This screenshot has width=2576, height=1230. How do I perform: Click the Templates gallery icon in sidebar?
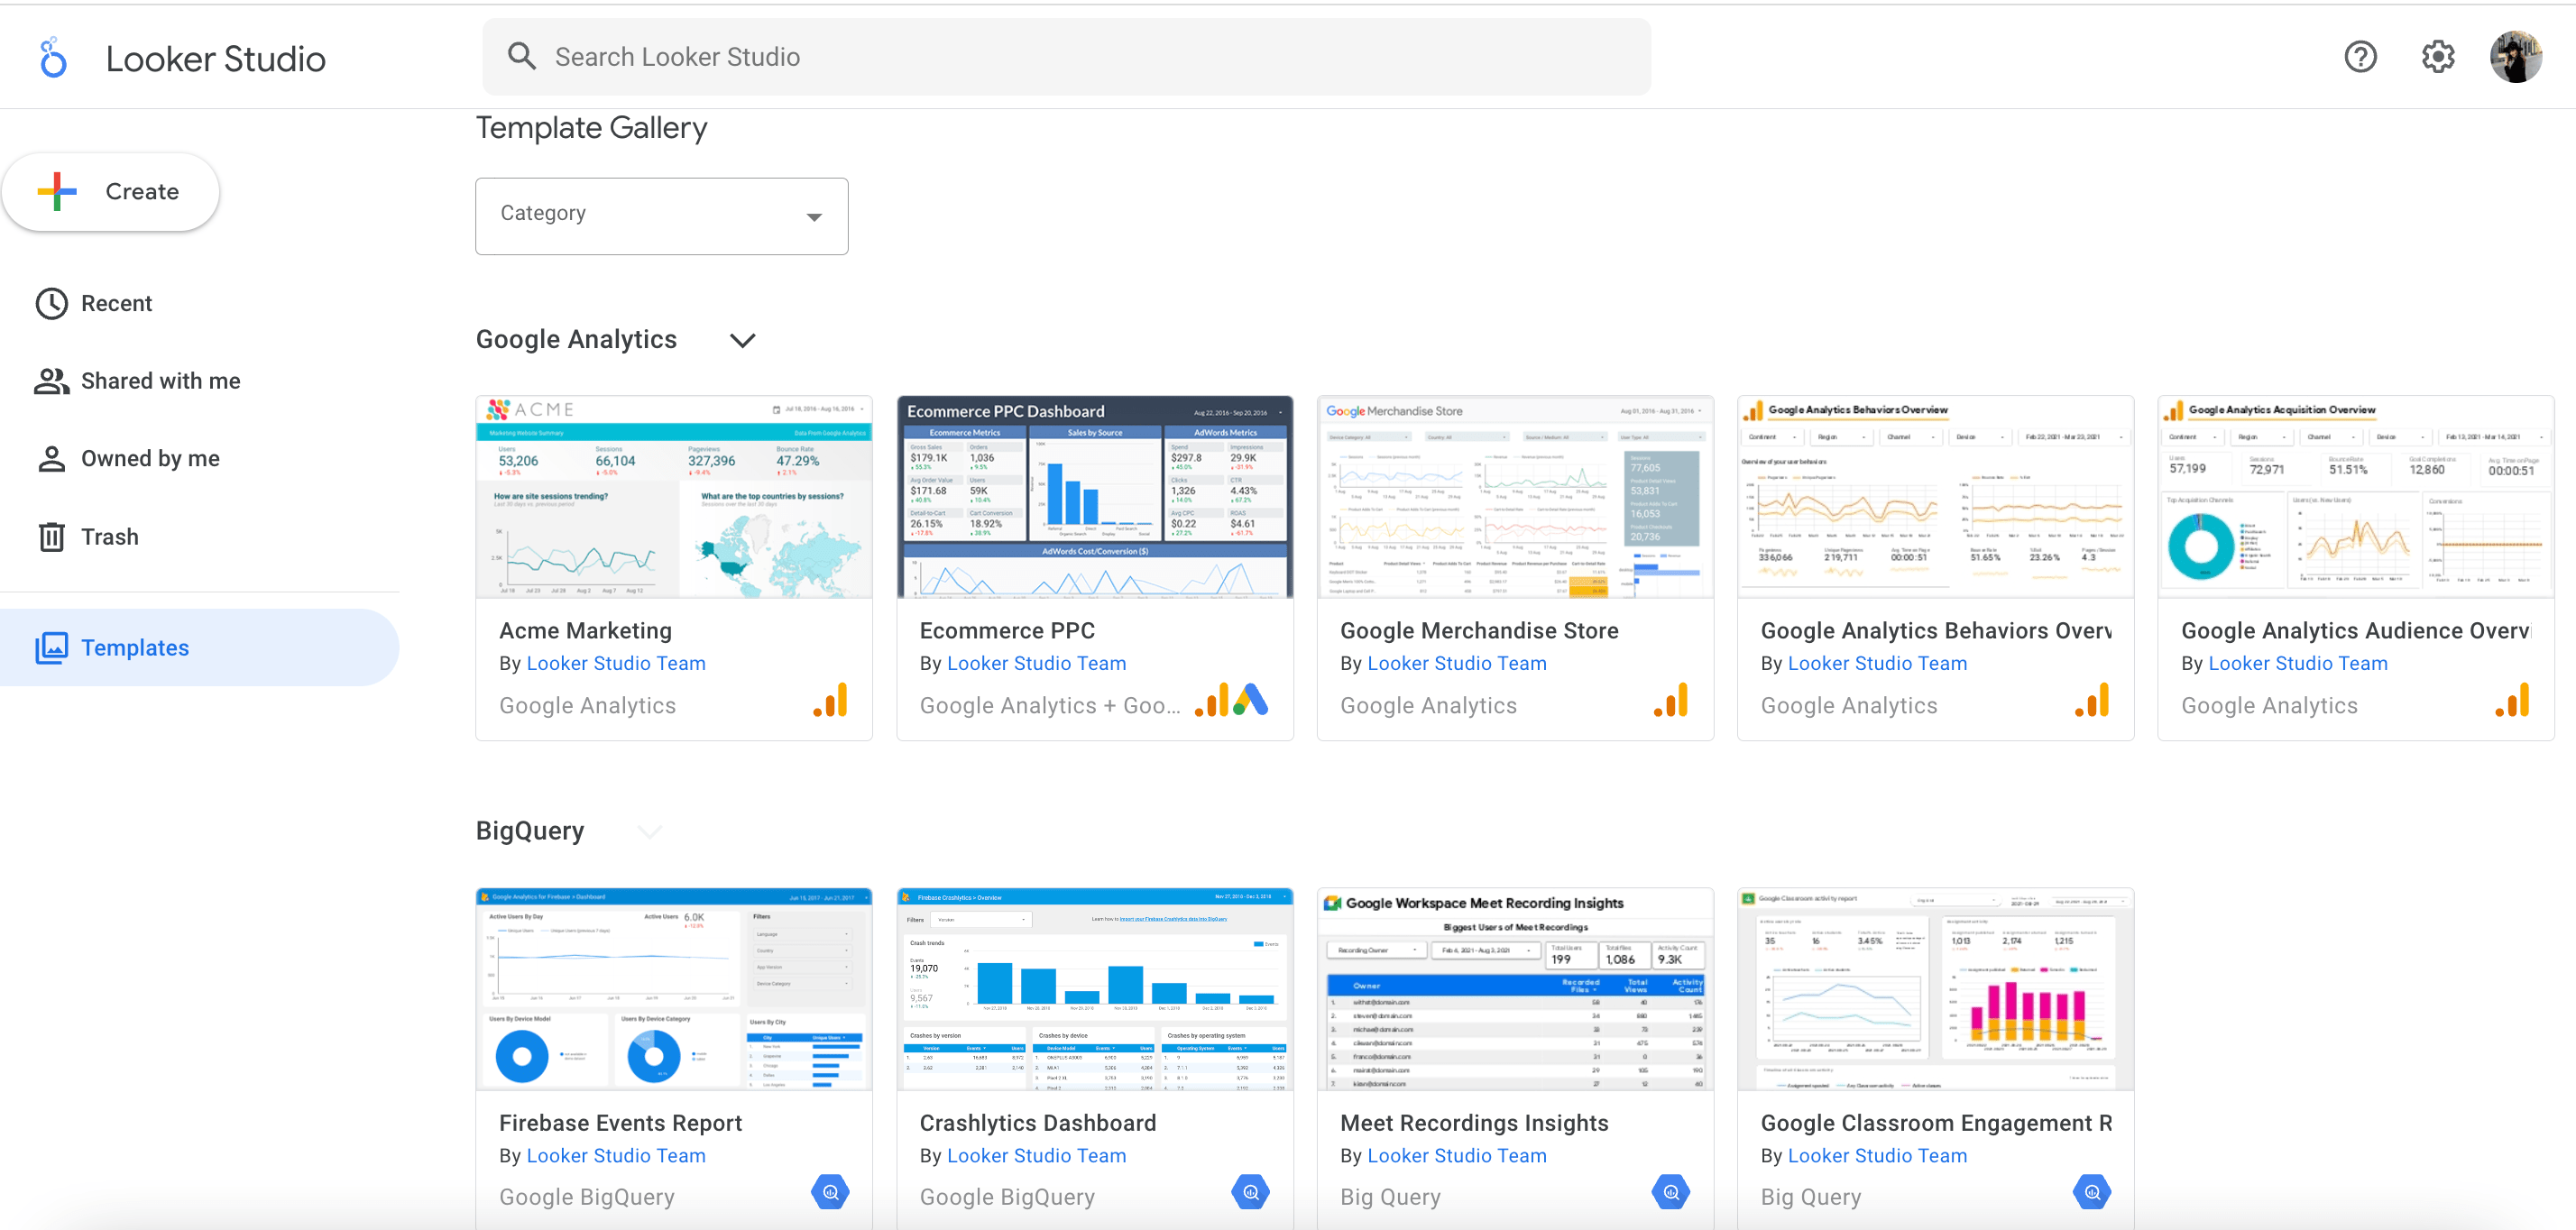pyautogui.click(x=52, y=648)
